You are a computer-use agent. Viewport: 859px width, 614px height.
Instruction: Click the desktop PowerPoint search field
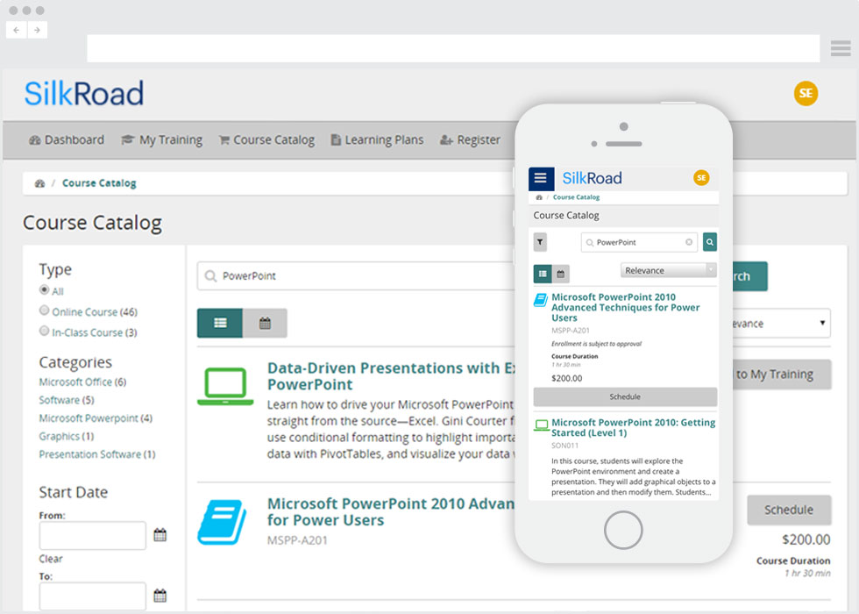(356, 275)
